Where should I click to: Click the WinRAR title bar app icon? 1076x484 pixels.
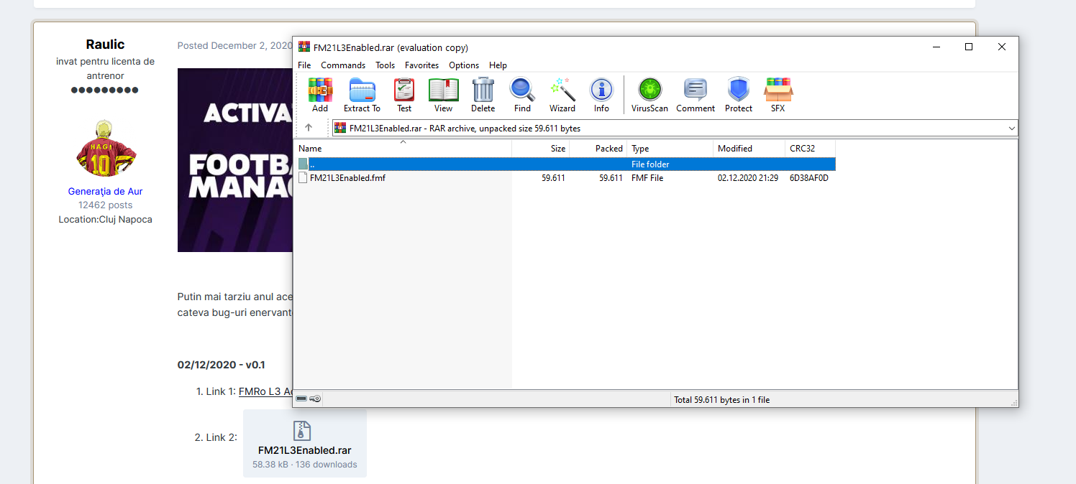tap(304, 47)
